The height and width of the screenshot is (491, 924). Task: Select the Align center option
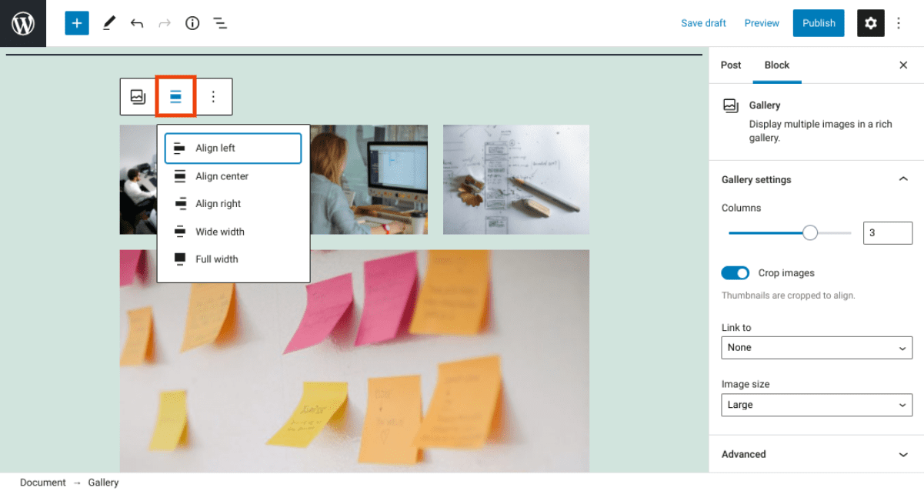coord(222,176)
